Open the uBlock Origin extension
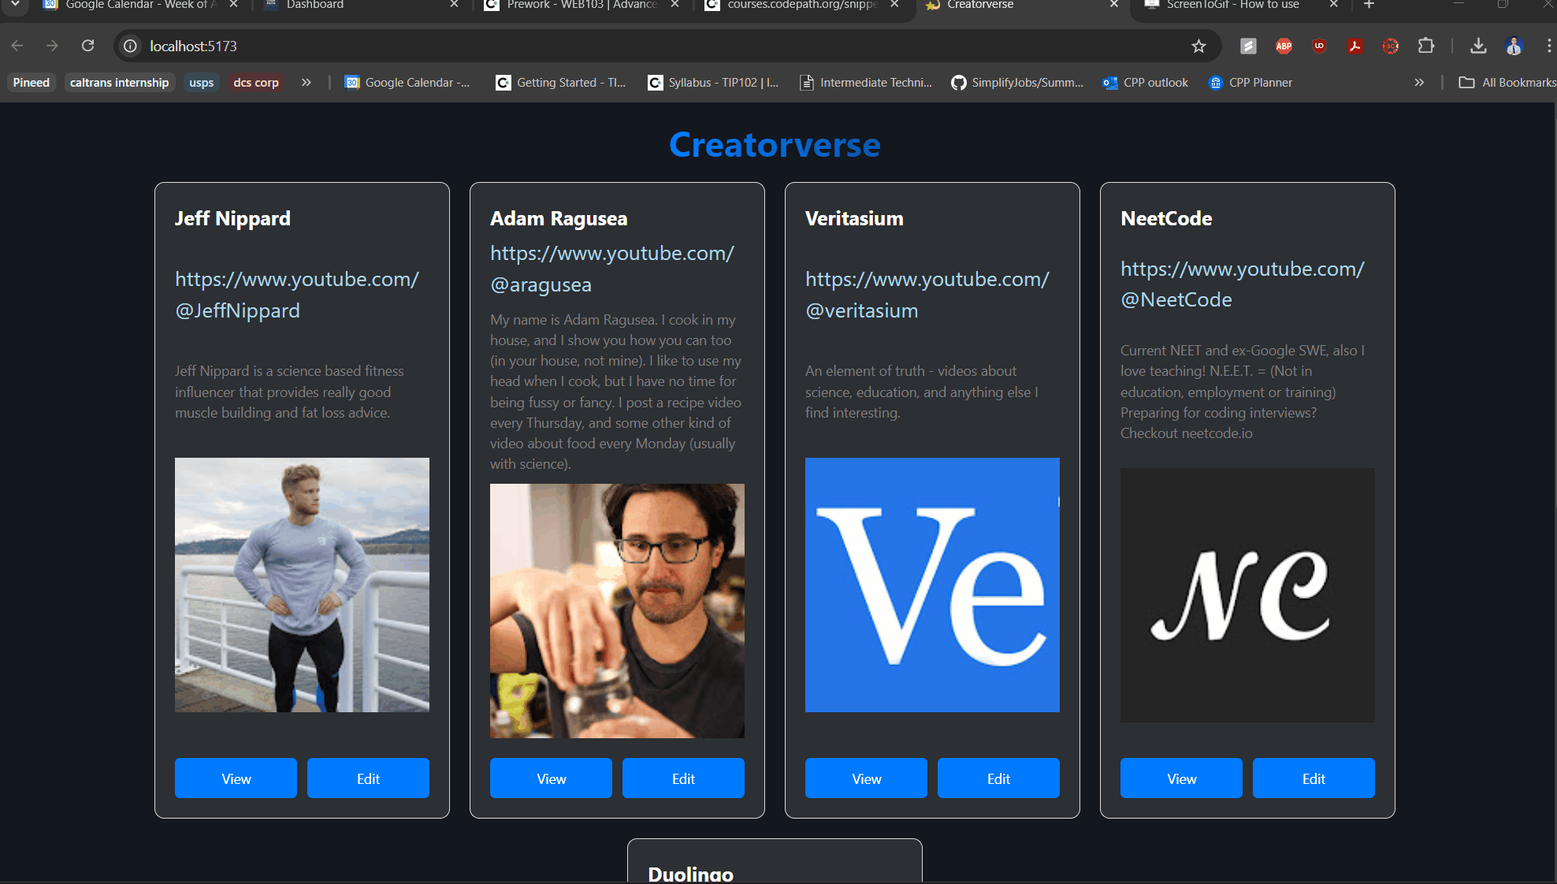The width and height of the screenshot is (1557, 884). [1319, 46]
